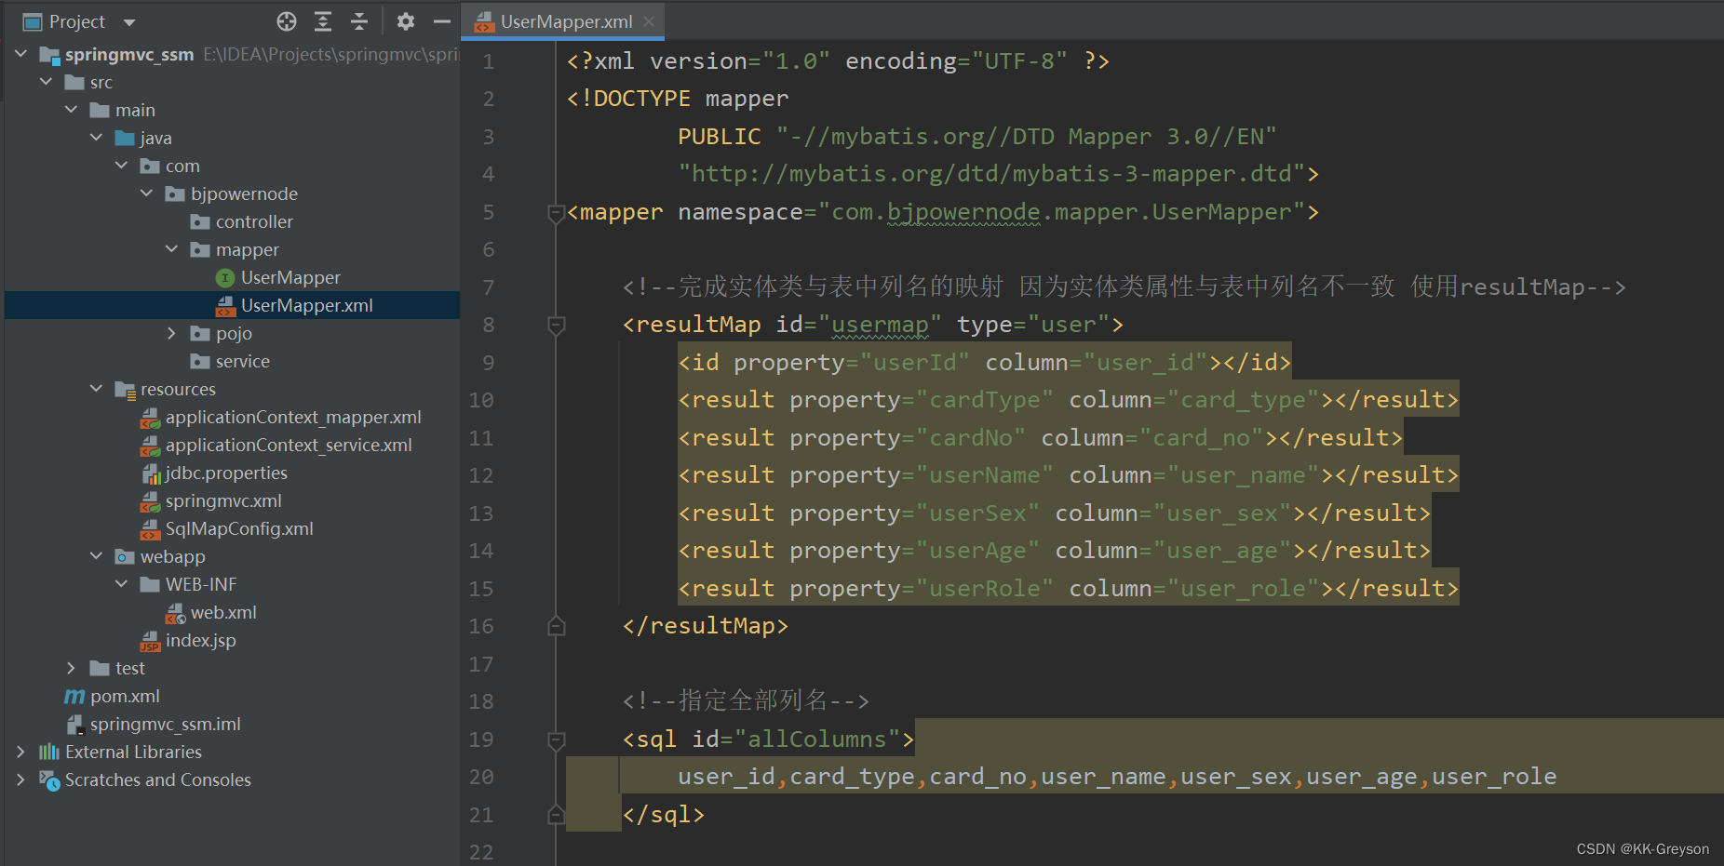Open jdbc.properties file

pos(226,473)
